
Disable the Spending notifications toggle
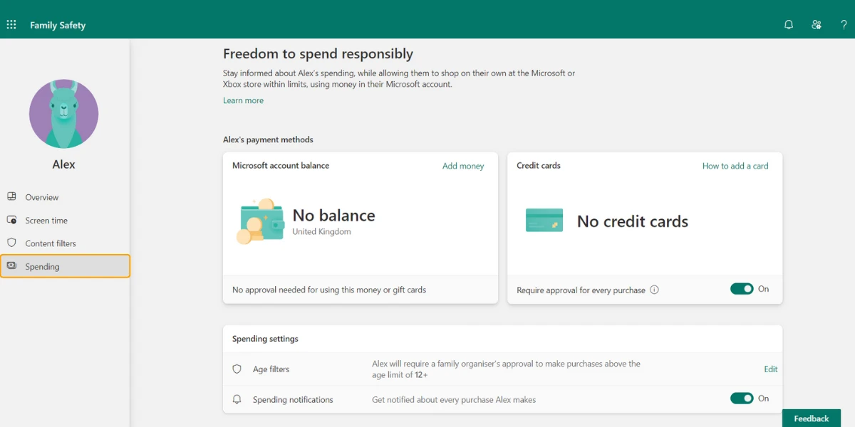pyautogui.click(x=742, y=399)
